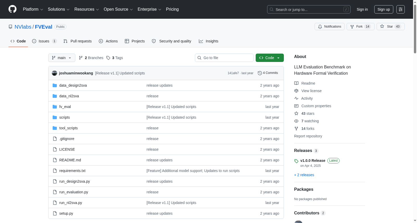This screenshot has width=417, height=223.
Task: Click the note icon beside Custom properties
Action: click(296, 106)
